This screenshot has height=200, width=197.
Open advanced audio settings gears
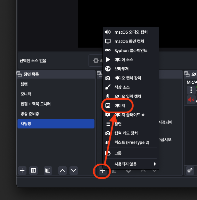pos(190,170)
